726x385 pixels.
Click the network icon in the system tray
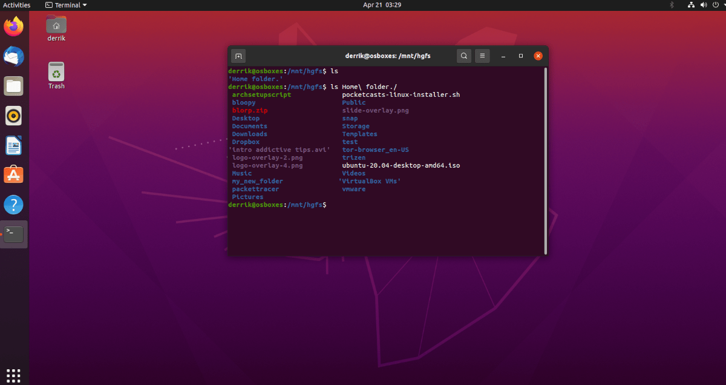pyautogui.click(x=691, y=5)
